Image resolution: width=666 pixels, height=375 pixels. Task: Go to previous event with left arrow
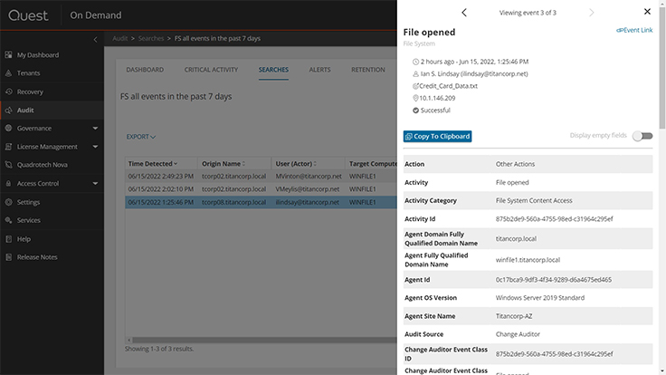click(x=464, y=13)
